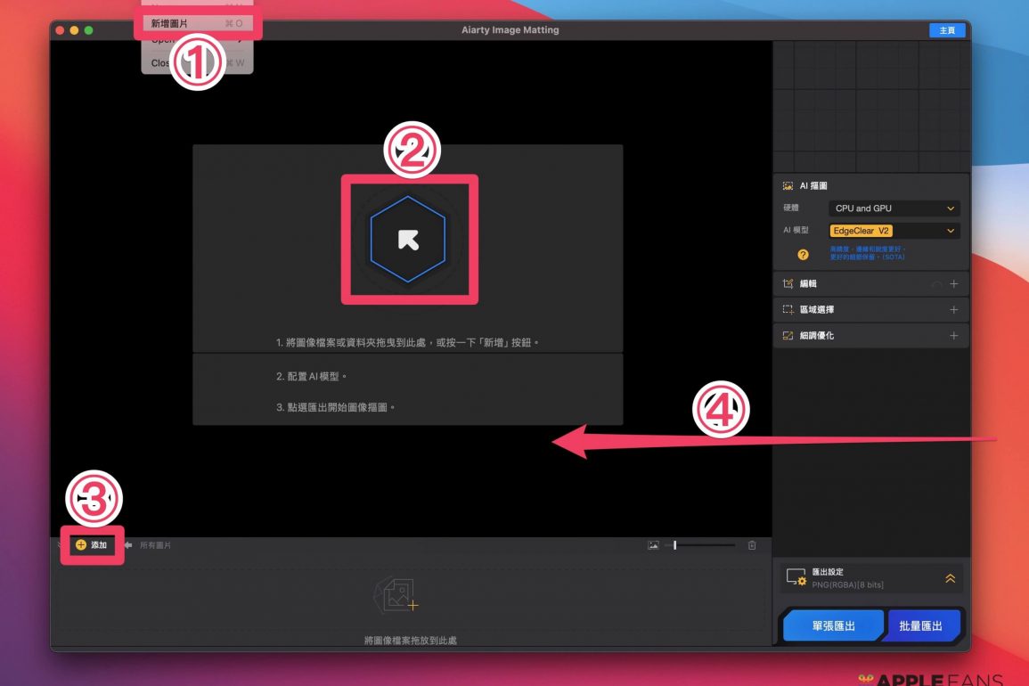Click the 單張匯出 button
The width and height of the screenshot is (1029, 686).
click(x=833, y=626)
